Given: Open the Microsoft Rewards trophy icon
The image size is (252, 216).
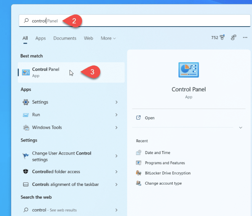Looking at the screenshot, I should 222,37.
